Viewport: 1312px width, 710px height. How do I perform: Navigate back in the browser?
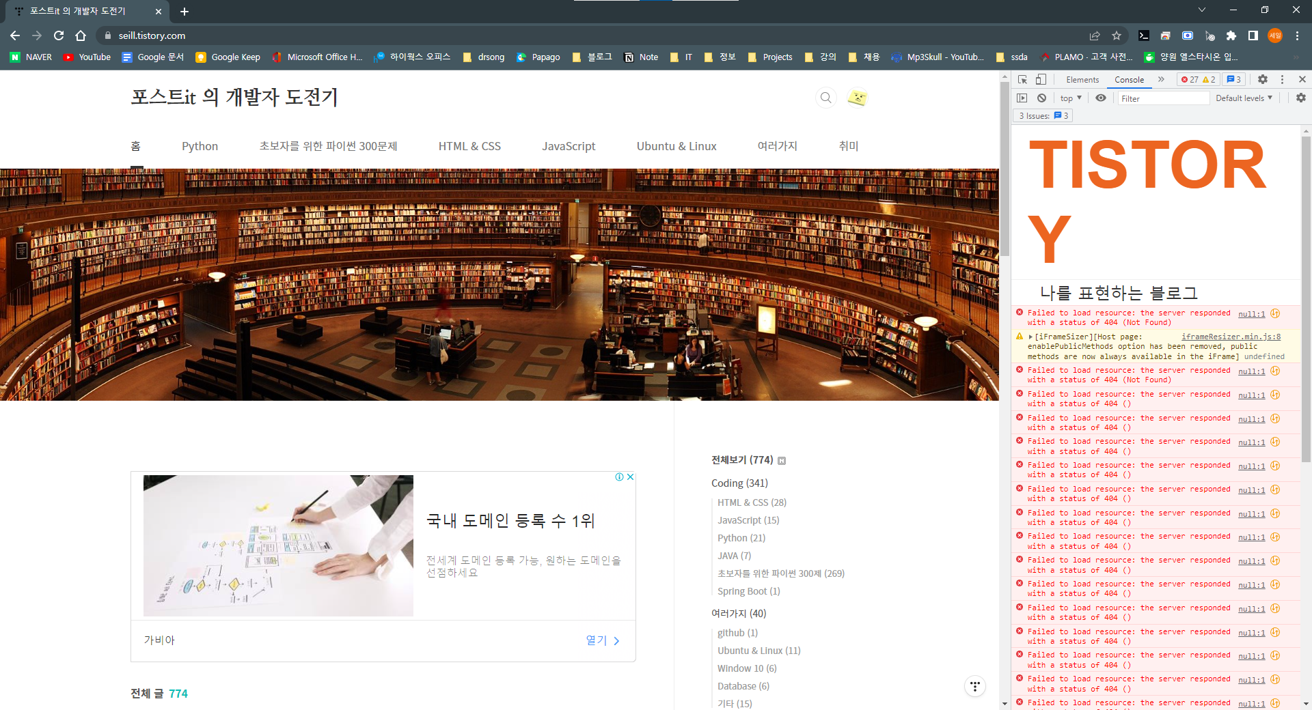click(15, 35)
